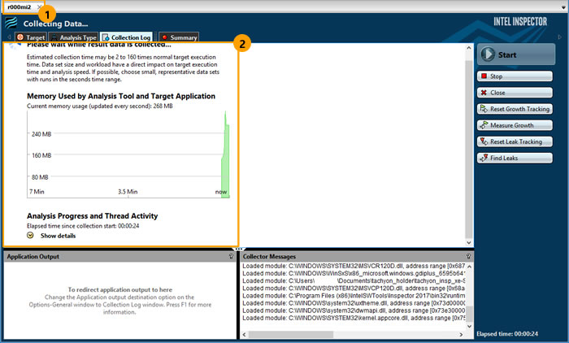Stop the running data collection
Image resolution: width=569 pixels, height=343 pixels.
[x=515, y=76]
